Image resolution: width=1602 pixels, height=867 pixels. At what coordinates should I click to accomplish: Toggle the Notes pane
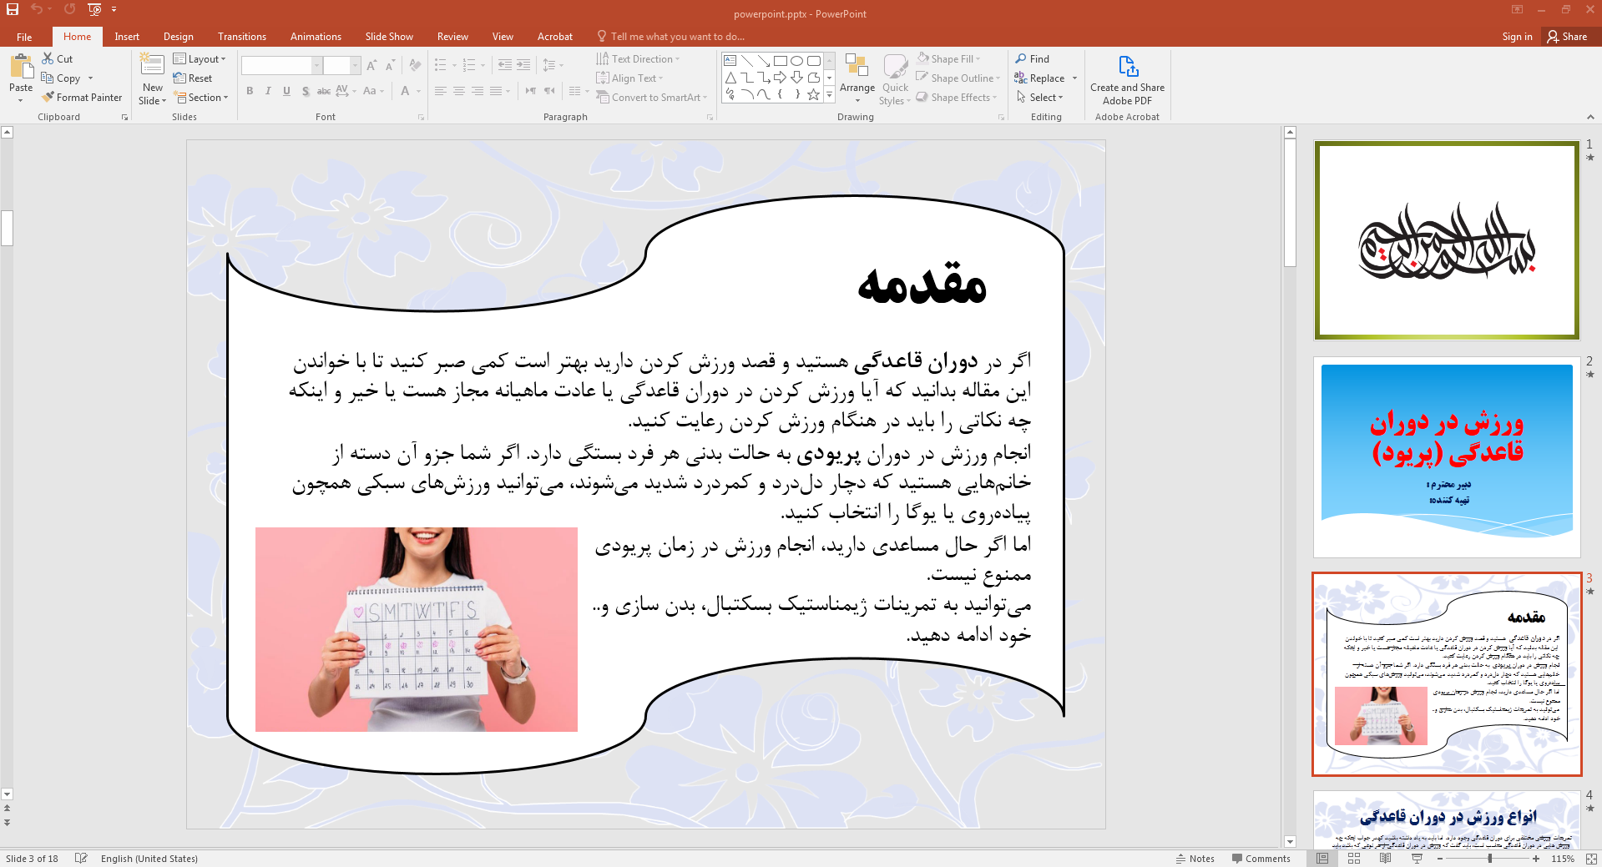[x=1195, y=858]
